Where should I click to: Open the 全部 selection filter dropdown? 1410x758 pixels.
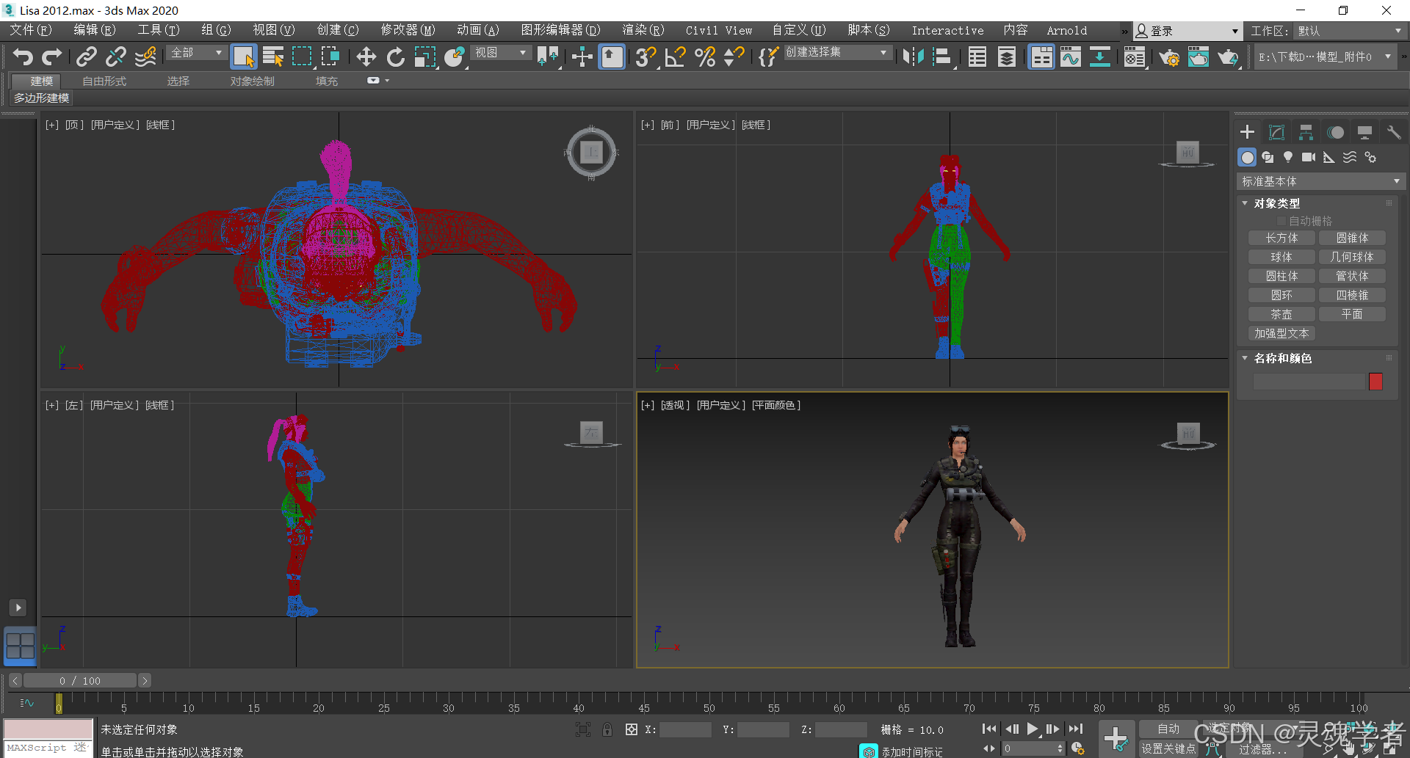click(x=196, y=53)
